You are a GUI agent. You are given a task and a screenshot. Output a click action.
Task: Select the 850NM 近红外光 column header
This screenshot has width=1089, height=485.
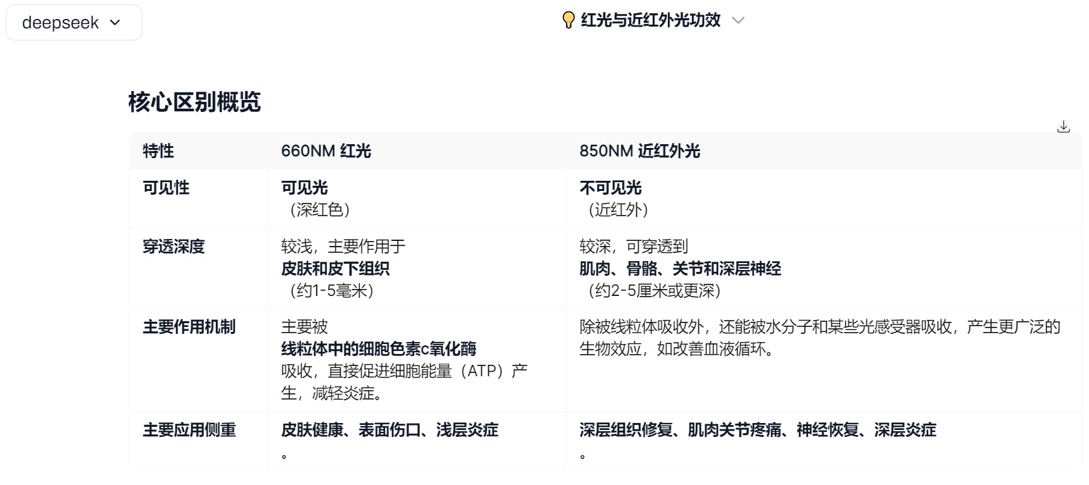tap(639, 151)
